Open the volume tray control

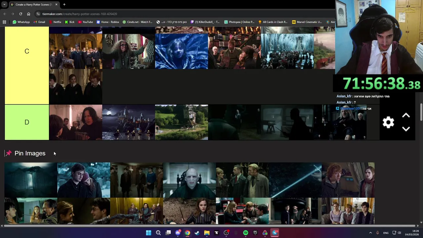point(399,233)
